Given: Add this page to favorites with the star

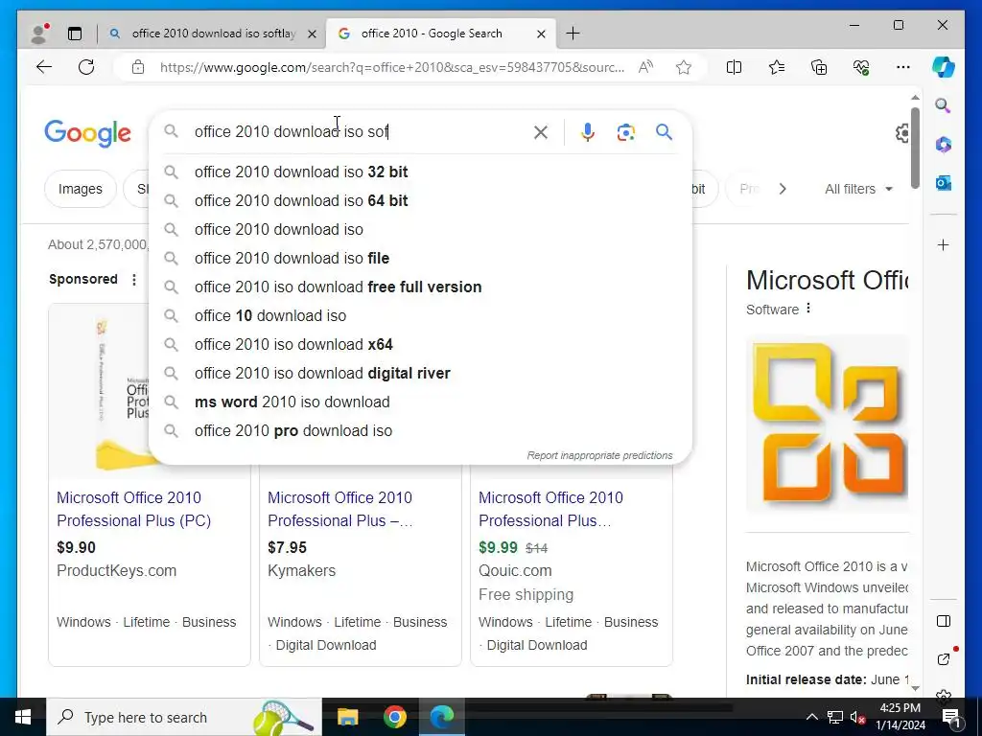Looking at the screenshot, I should 684,67.
